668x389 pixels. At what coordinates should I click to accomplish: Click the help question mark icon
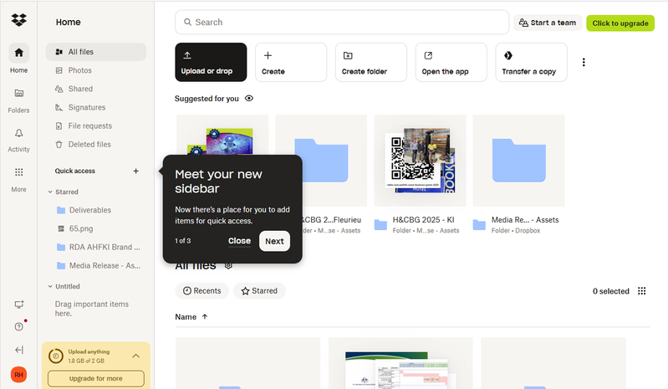(18, 326)
